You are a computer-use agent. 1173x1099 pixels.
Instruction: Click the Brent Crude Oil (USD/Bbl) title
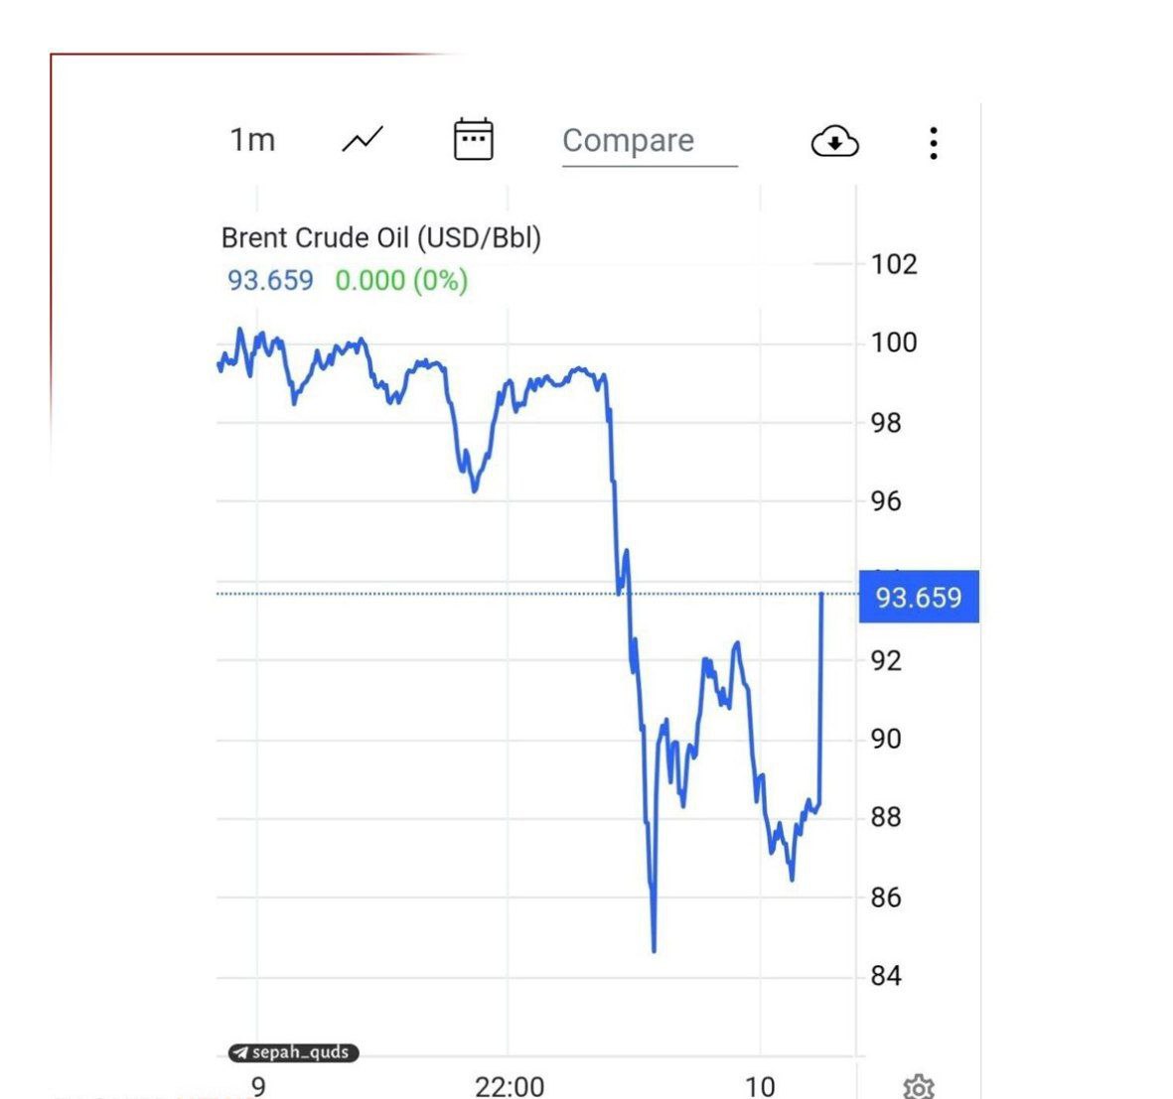pos(380,238)
